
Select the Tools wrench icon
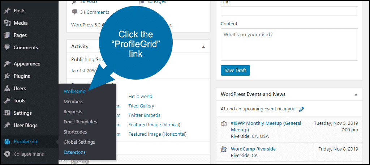coord(7,101)
